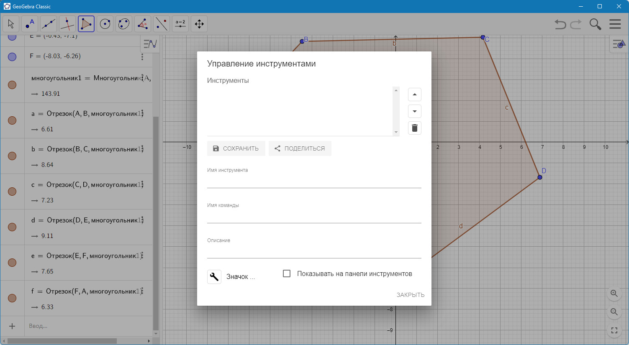Select the Move arrow tool
Viewport: 629px width, 345px height.
(11, 24)
